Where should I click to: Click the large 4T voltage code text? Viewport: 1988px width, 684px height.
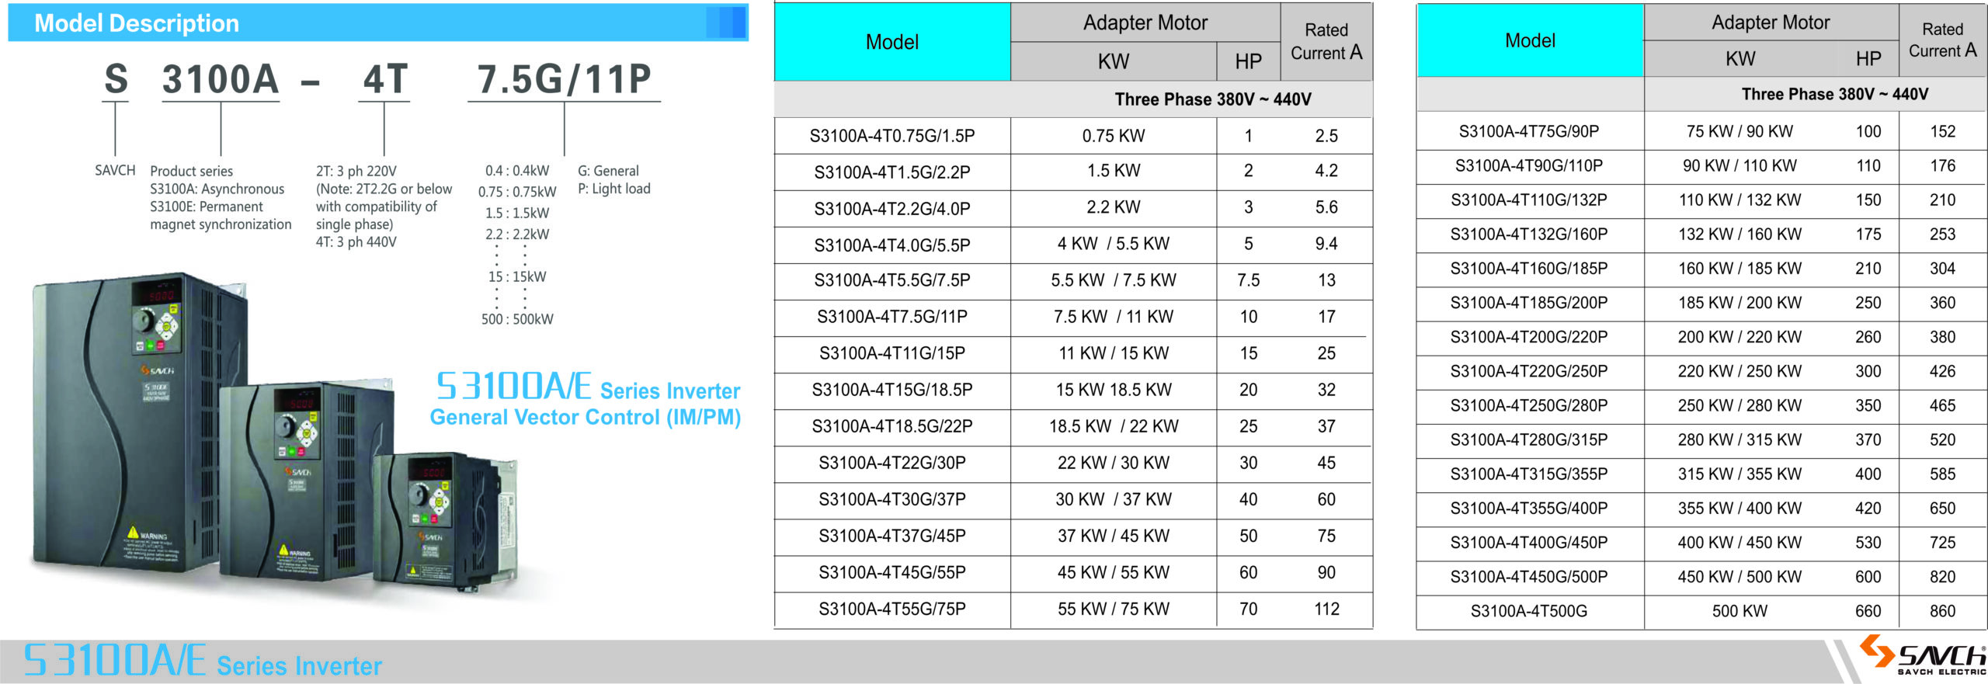(384, 80)
